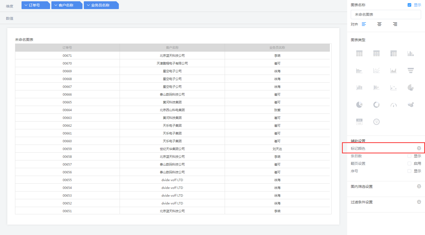
Task: Pick the area chart type icon
Action: (393, 70)
